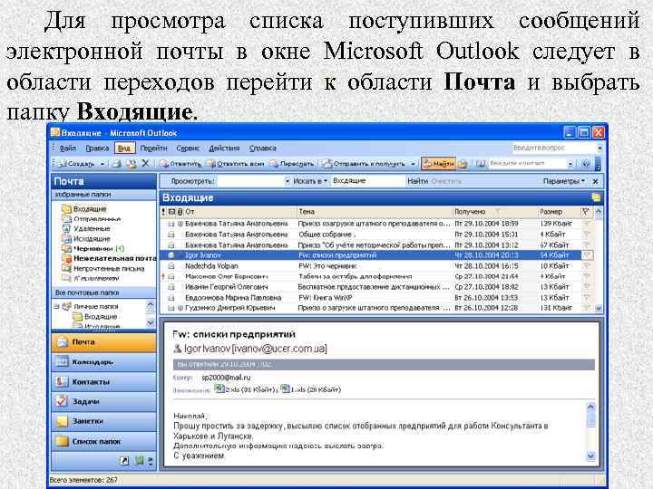Screen dimensions: 653x489
Task: Click the Move to folder toolbar icon
Action: point(131,164)
